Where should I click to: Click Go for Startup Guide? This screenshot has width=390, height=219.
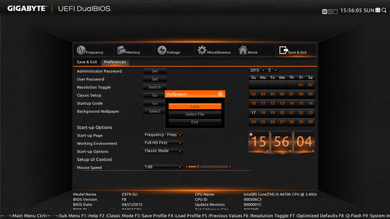pos(154,103)
